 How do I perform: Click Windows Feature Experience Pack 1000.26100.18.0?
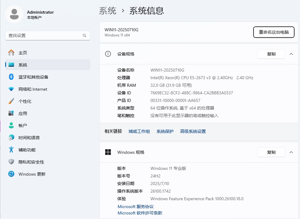(x=197, y=199)
